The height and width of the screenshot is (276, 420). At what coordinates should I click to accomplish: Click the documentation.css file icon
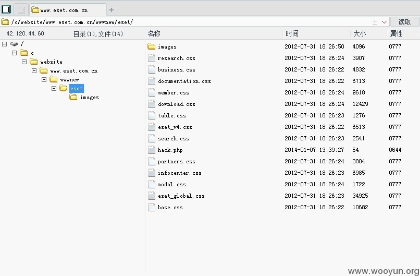(x=152, y=81)
